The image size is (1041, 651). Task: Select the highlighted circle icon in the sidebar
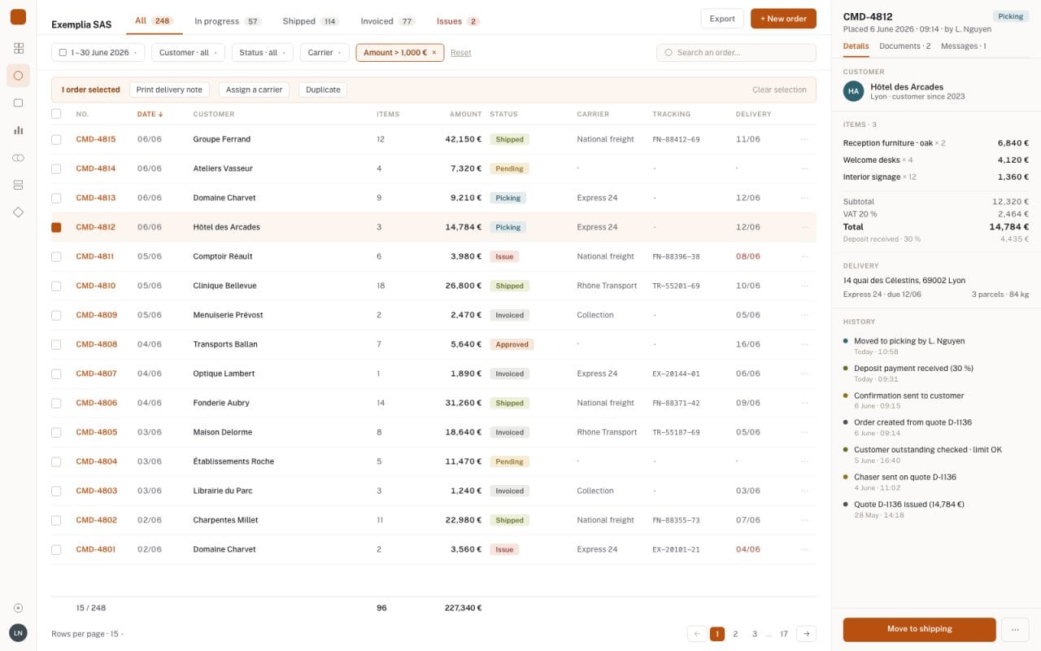18,76
